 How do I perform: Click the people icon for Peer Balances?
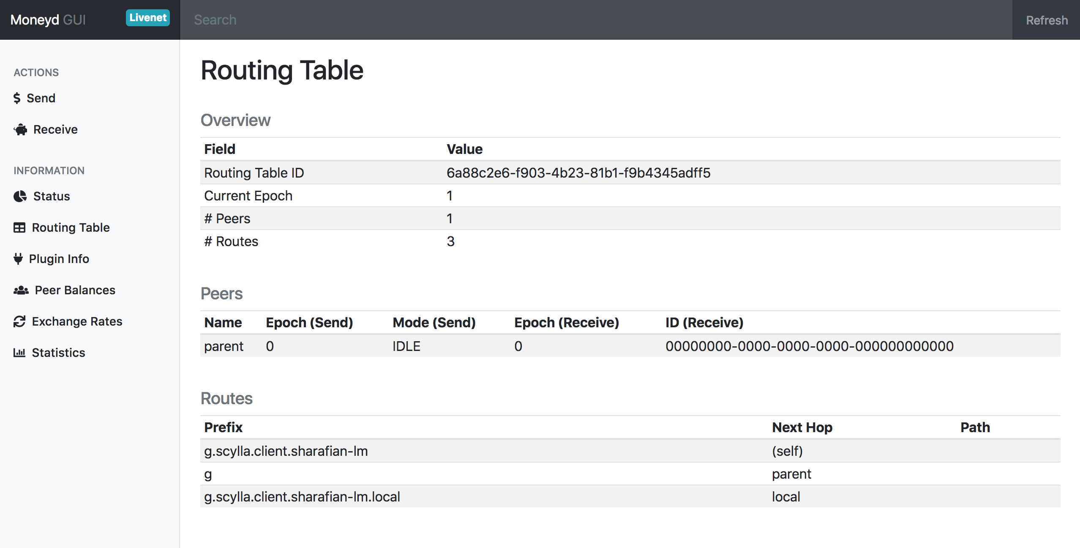pos(21,290)
